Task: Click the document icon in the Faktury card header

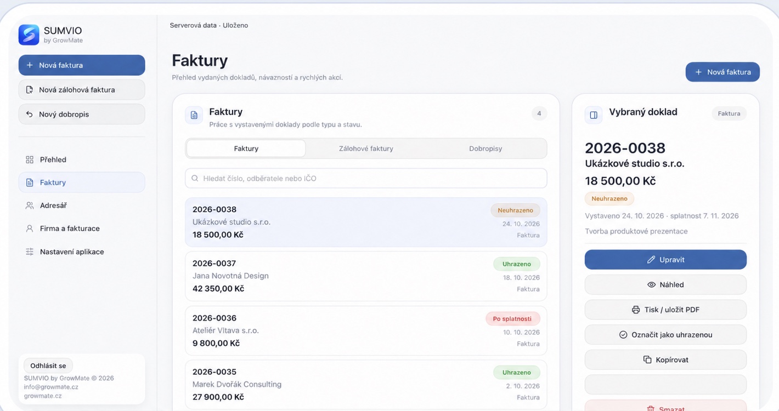Action: pyautogui.click(x=194, y=115)
